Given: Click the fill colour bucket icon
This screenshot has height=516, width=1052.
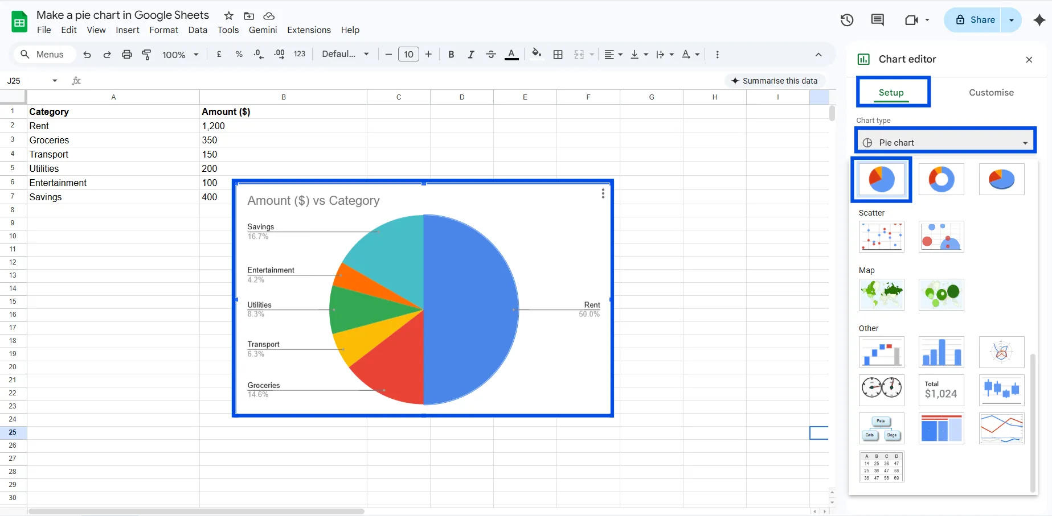Looking at the screenshot, I should 536,54.
